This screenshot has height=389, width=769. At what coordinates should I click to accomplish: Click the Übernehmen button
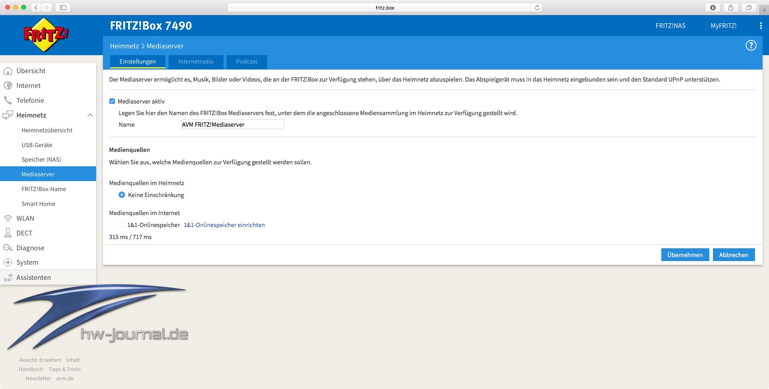point(685,255)
